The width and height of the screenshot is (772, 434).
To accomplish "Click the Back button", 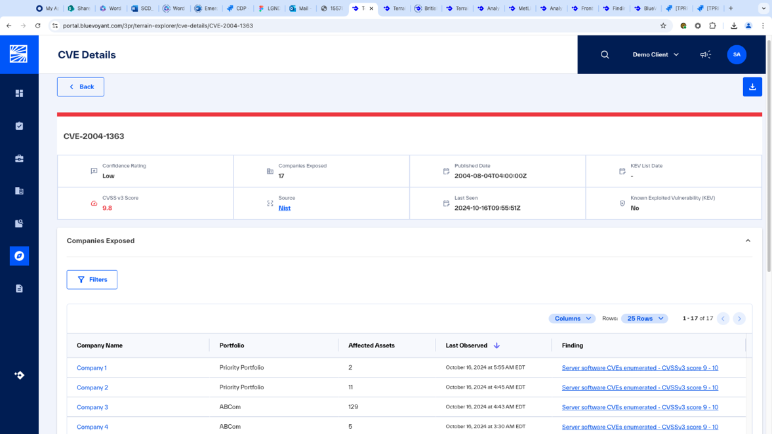I will 80,87.
